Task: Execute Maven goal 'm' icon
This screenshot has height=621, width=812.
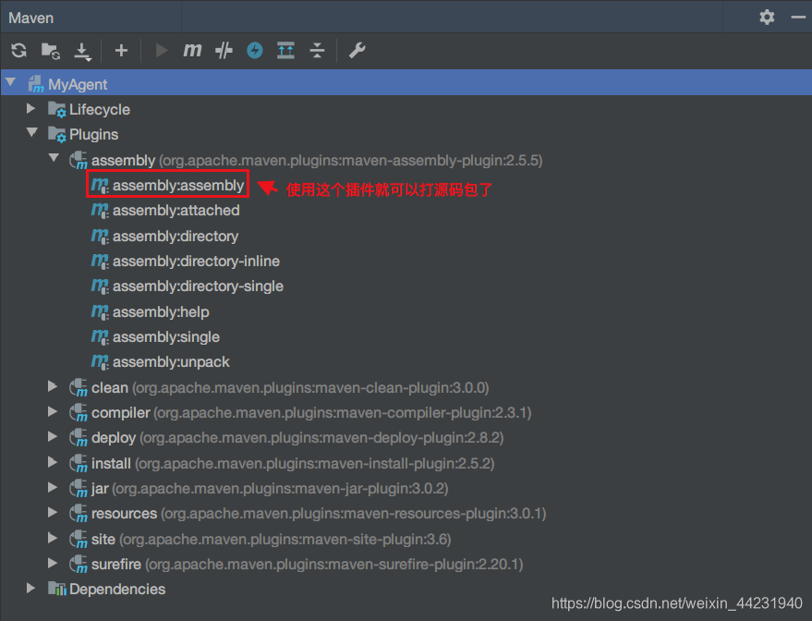Action: coord(192,50)
